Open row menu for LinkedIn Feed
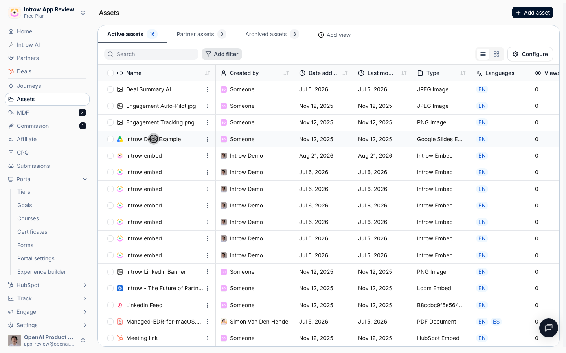Viewport: 566px width, 353px height. (x=208, y=305)
